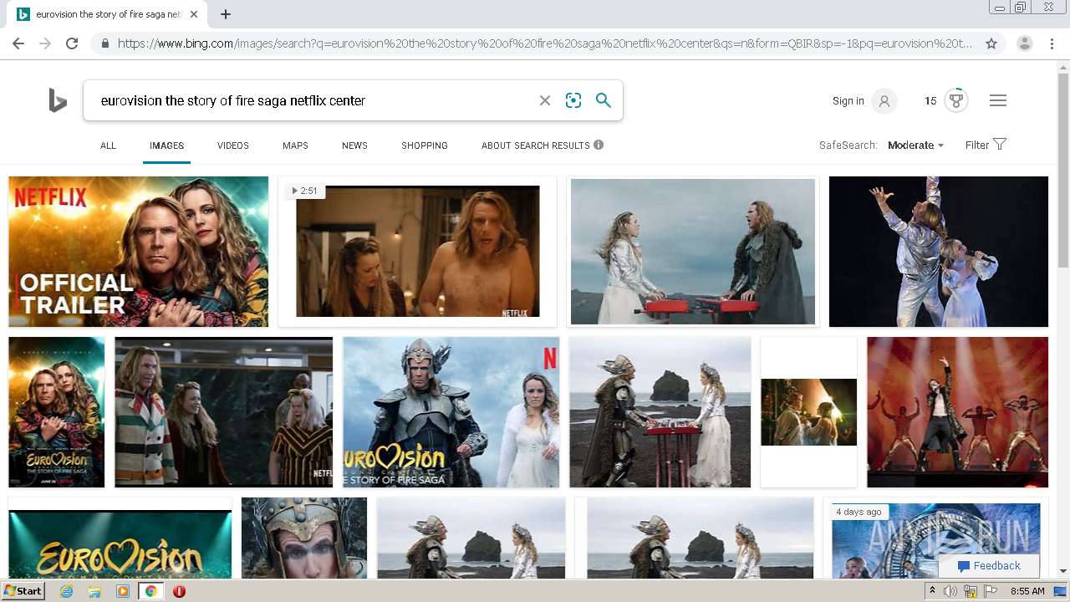This screenshot has height=602, width=1070.
Task: View site information lock icon
Action: point(104,43)
